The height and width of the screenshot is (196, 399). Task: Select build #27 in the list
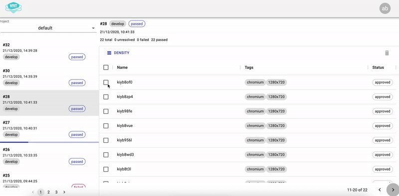[x=49, y=129]
